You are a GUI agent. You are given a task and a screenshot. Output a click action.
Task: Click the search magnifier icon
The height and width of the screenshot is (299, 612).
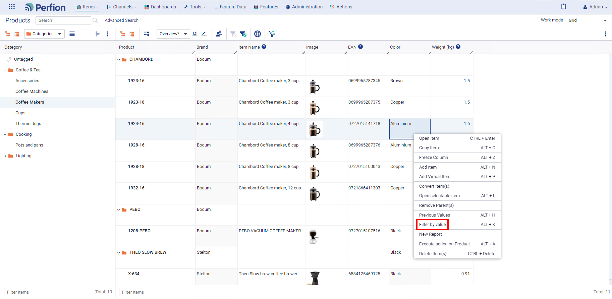95,20
